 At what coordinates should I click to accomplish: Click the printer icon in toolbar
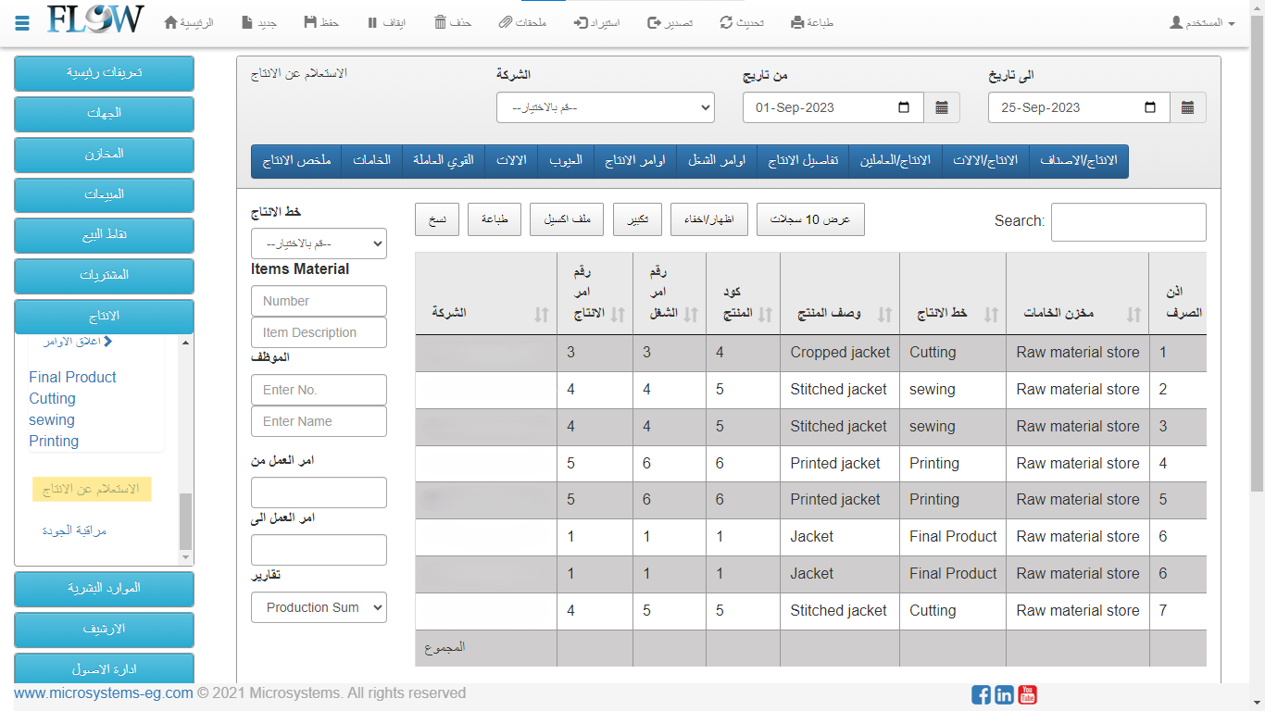click(x=798, y=22)
